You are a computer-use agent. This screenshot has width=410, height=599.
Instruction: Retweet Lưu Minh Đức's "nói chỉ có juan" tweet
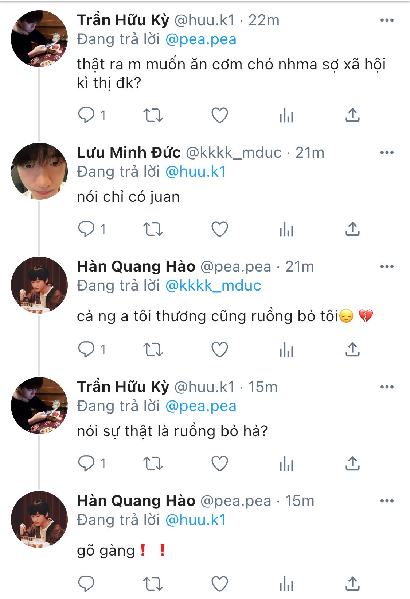153,229
